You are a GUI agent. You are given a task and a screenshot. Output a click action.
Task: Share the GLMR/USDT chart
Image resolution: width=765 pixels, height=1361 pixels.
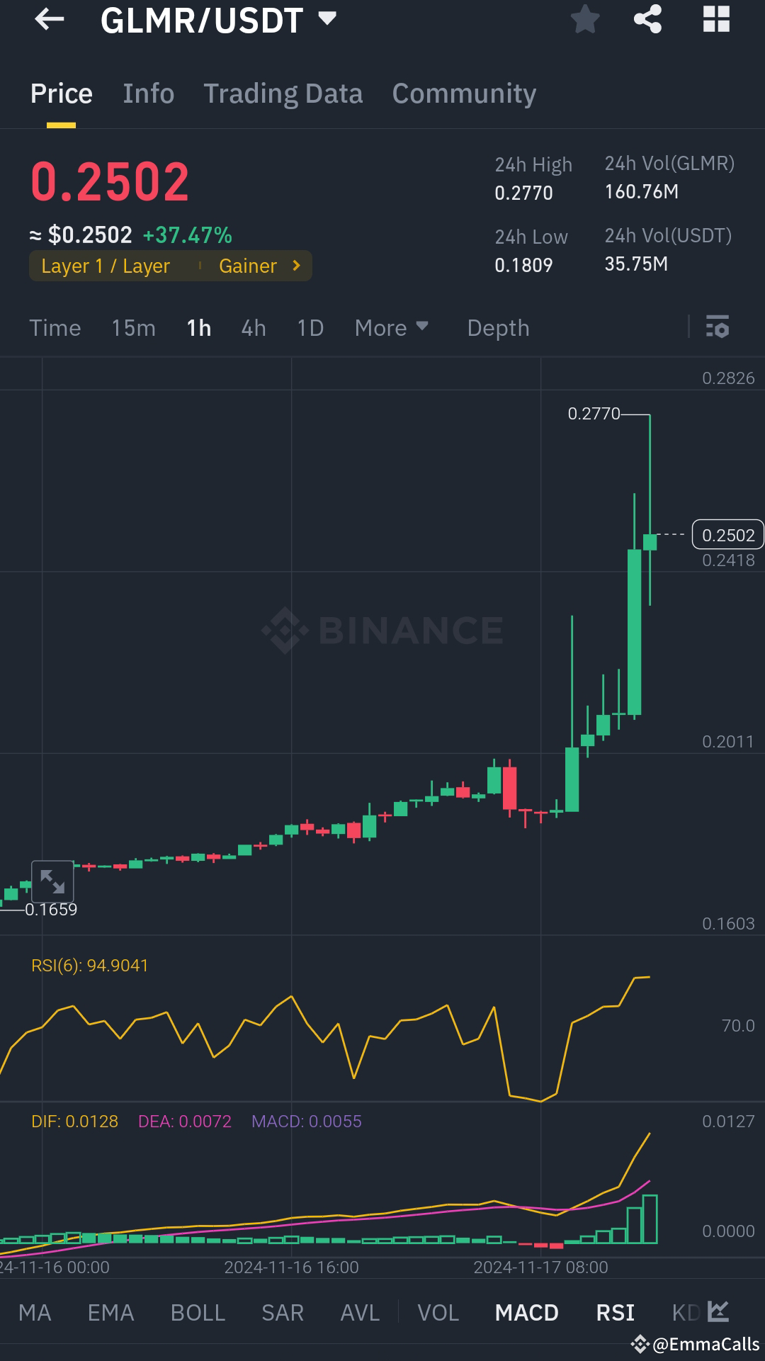647,19
